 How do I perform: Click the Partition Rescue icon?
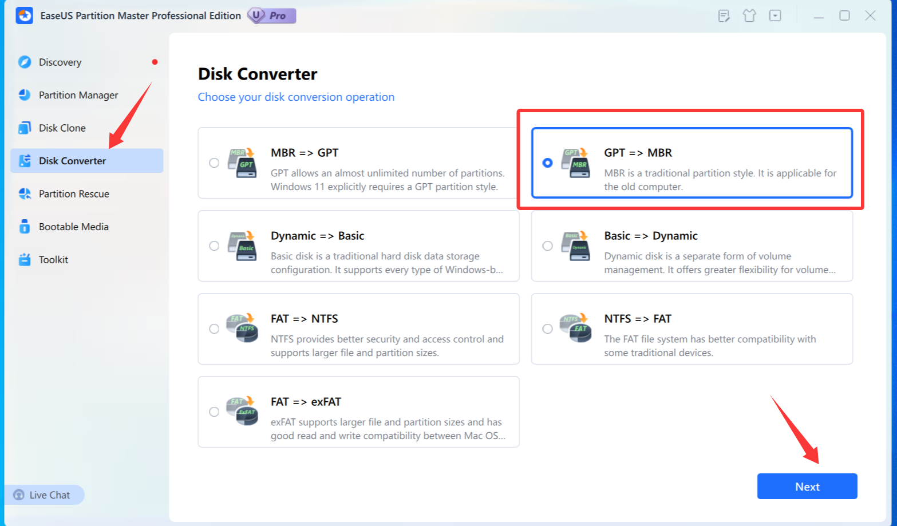25,193
